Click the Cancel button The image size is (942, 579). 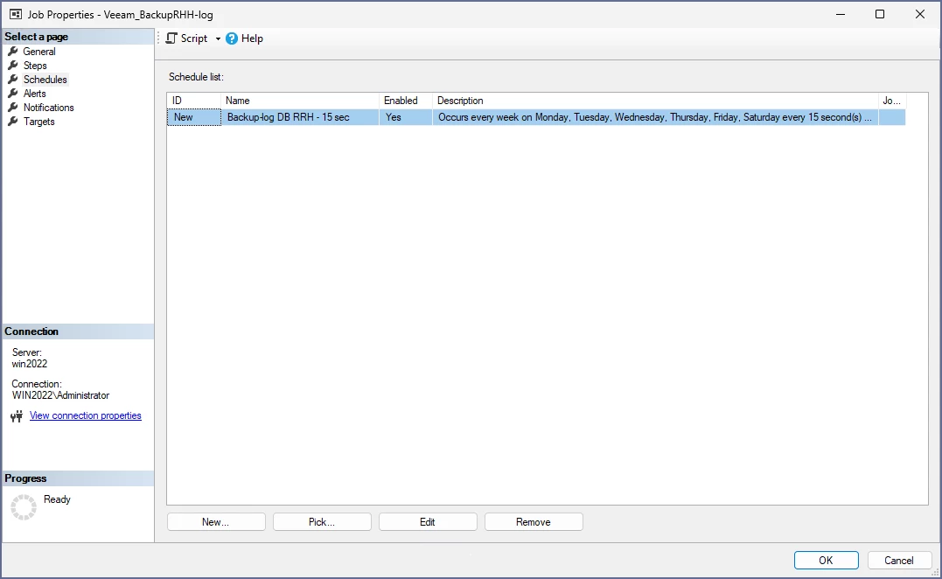[x=899, y=561]
